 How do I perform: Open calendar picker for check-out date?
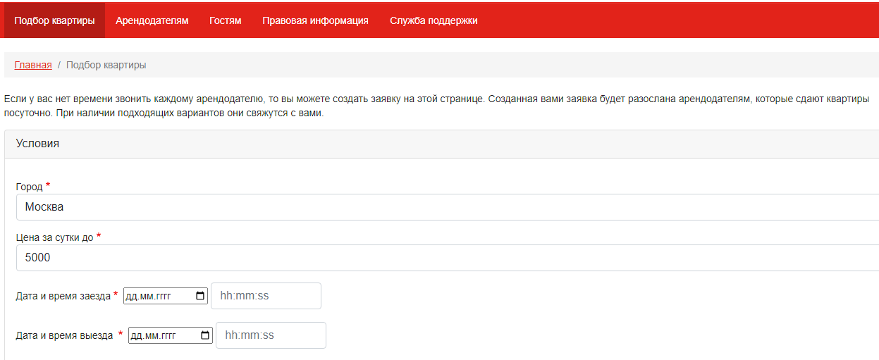(x=205, y=335)
